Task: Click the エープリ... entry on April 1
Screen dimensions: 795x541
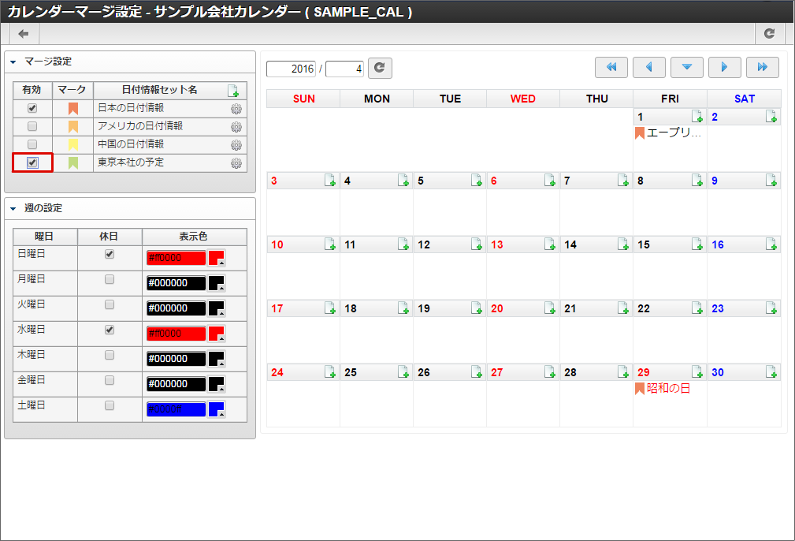Action: pos(673,133)
